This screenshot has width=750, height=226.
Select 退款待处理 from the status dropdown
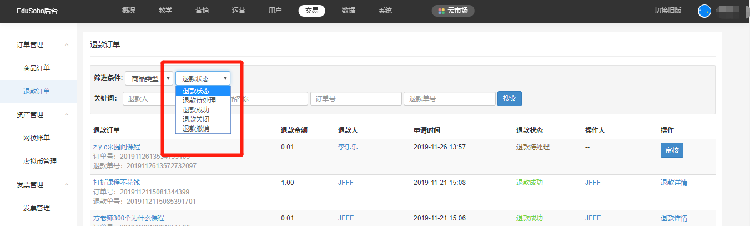coord(199,101)
